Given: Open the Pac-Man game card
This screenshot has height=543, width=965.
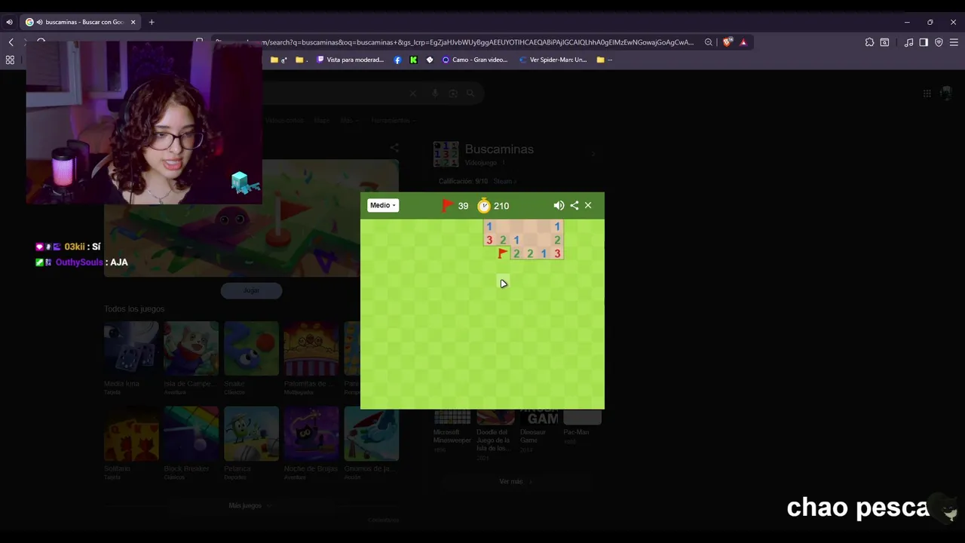Looking at the screenshot, I should tap(582, 427).
